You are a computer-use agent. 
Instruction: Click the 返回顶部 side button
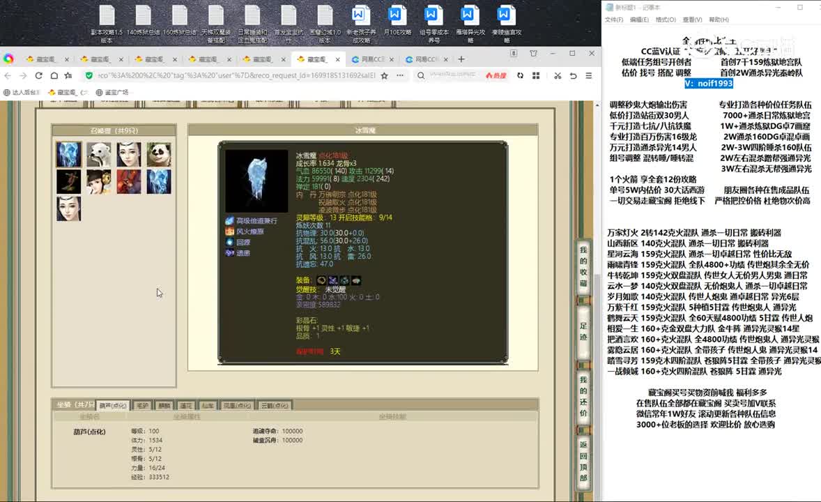(583, 461)
